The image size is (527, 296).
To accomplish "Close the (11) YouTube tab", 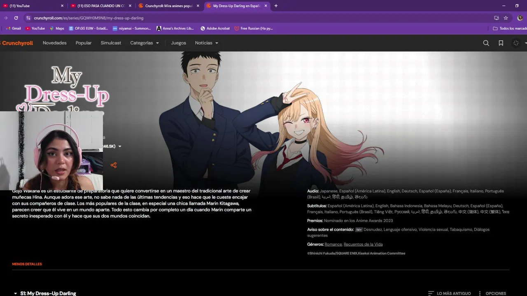I will click(x=62, y=6).
